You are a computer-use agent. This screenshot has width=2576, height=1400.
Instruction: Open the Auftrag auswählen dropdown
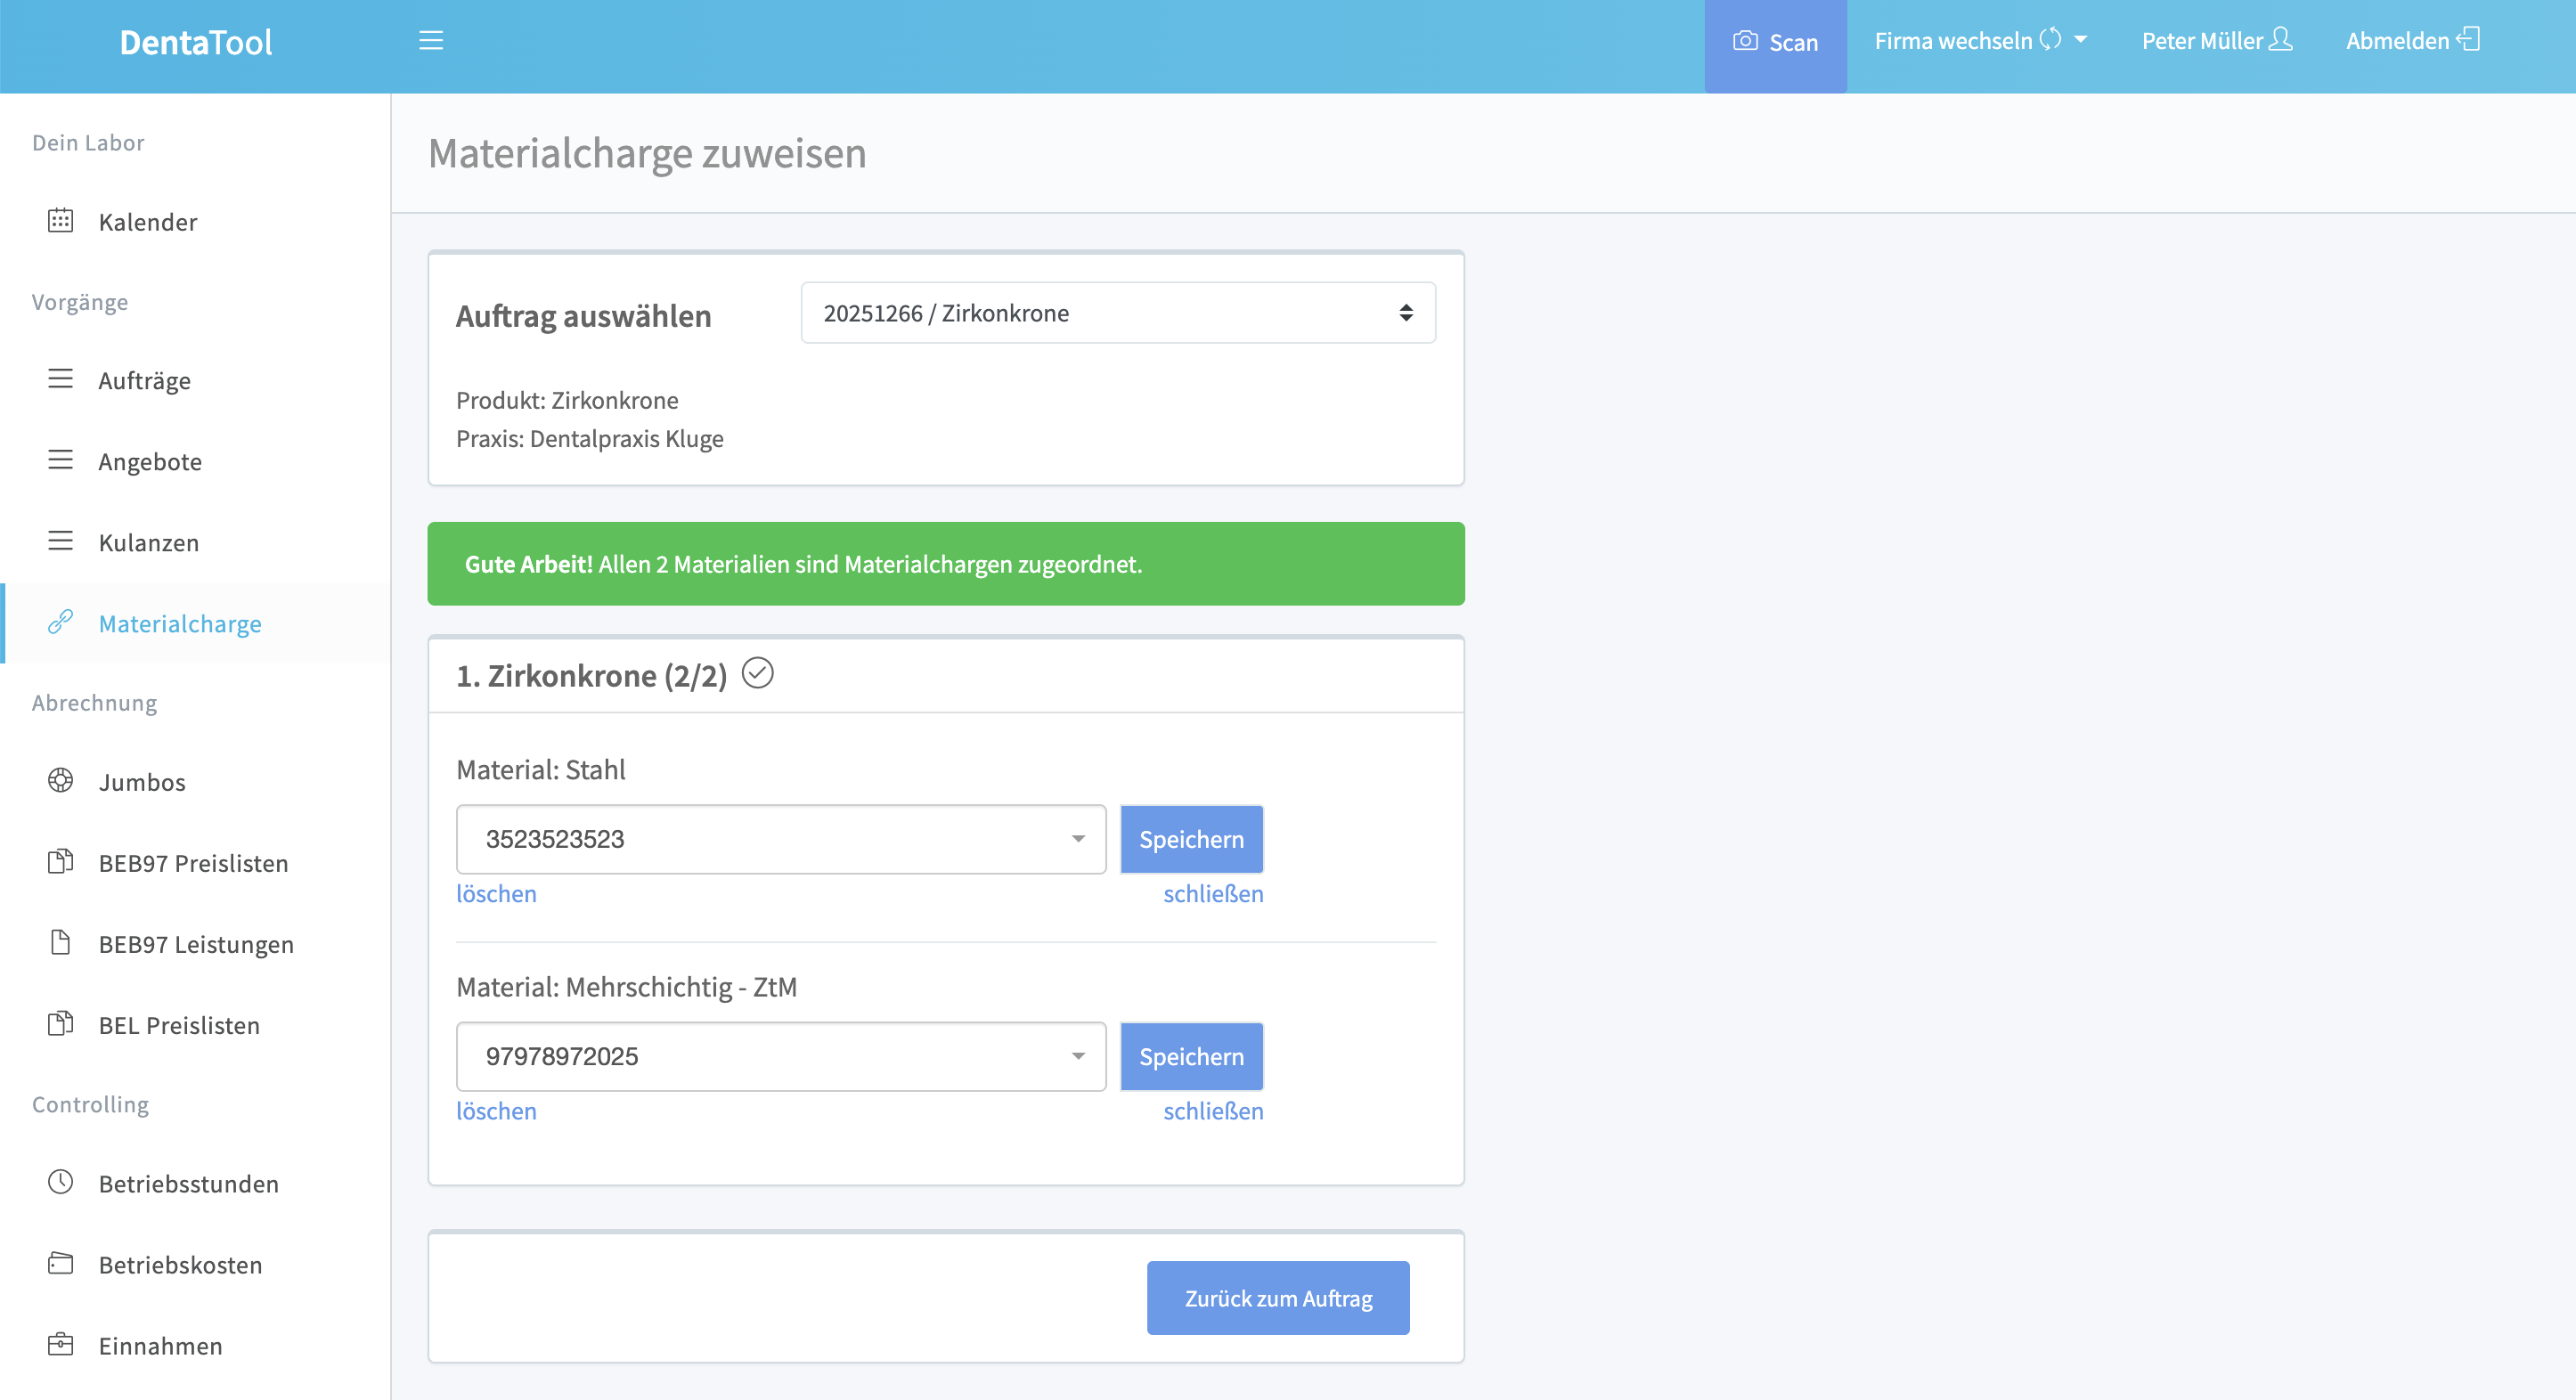coord(1117,313)
